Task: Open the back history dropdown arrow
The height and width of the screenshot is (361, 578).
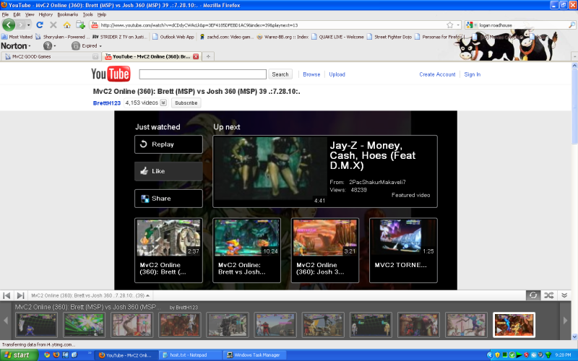Action: 28,25
